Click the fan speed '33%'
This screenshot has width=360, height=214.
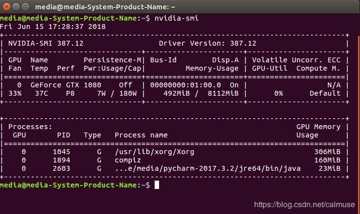(15, 93)
